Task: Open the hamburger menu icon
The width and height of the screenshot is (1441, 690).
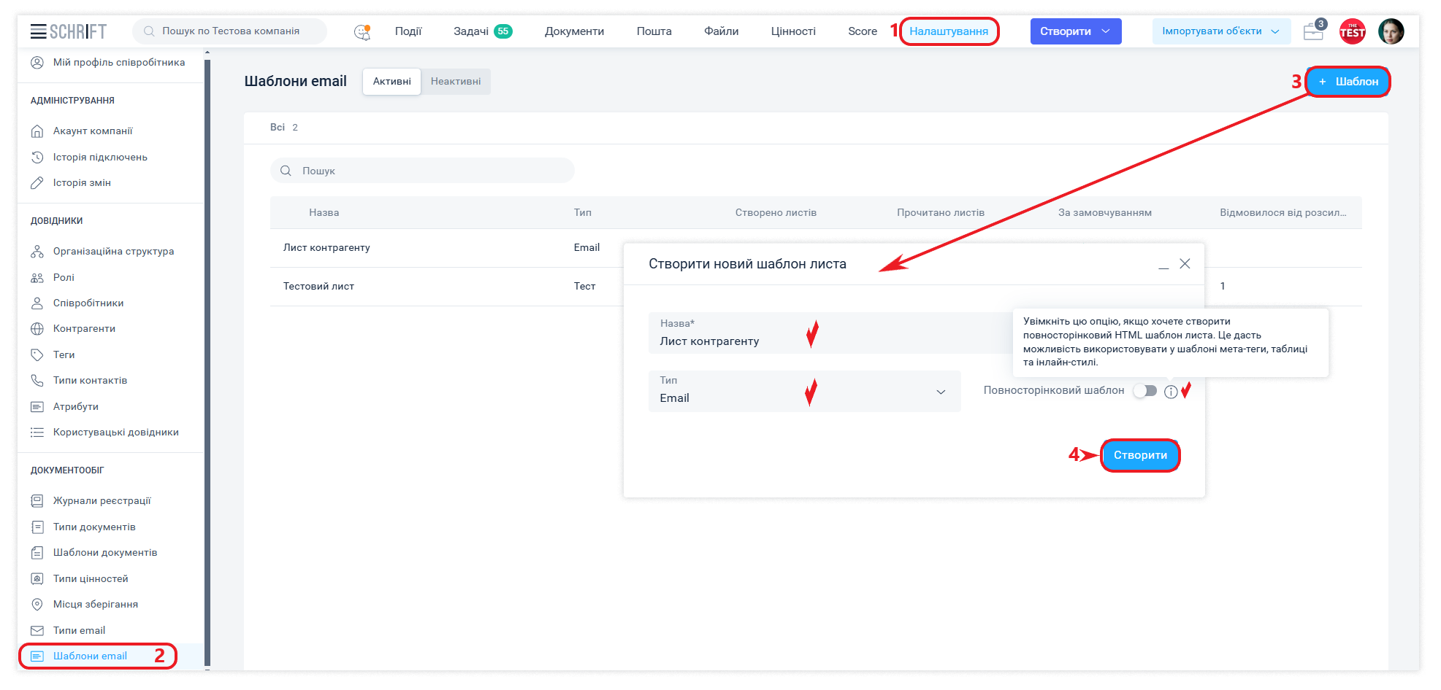Action: [x=38, y=31]
